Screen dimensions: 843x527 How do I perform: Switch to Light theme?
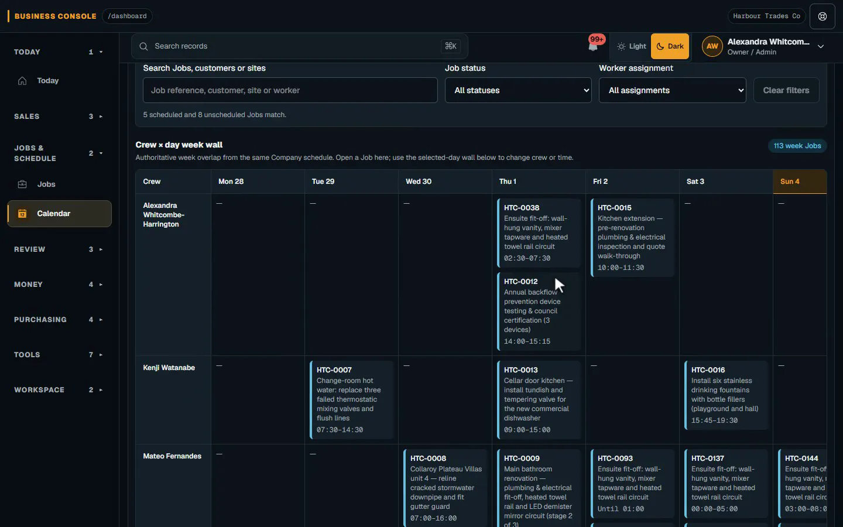click(x=631, y=46)
